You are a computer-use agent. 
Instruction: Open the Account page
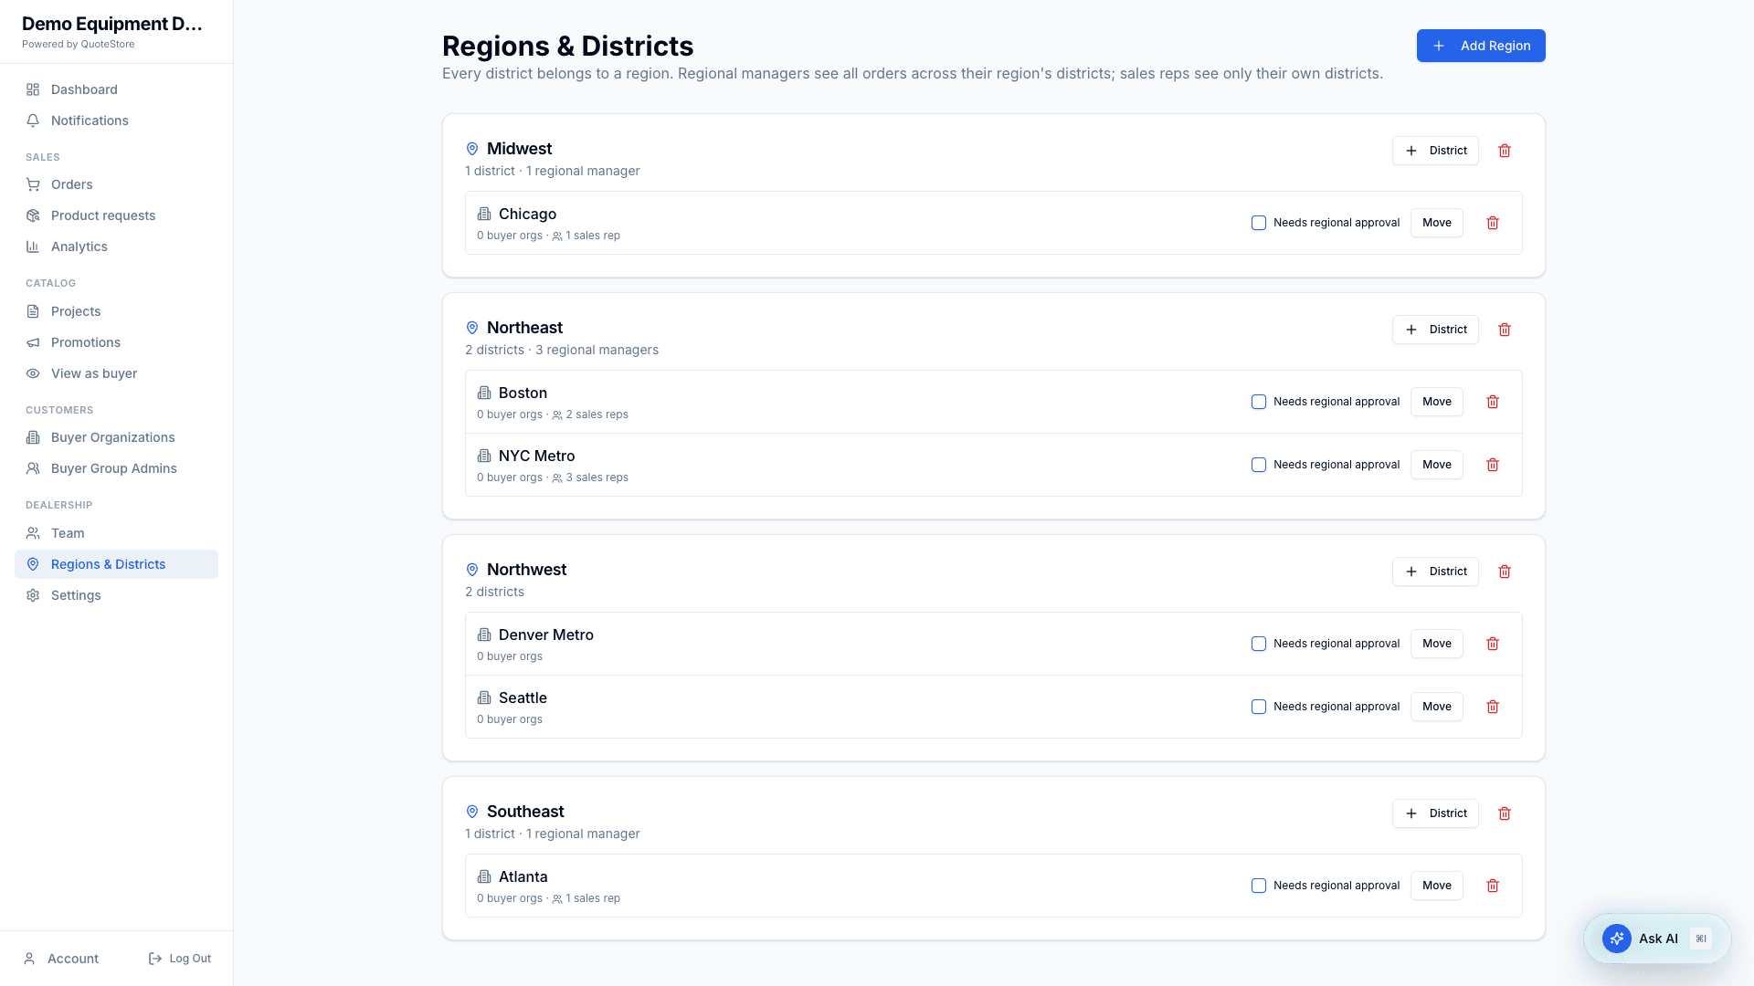tap(61, 959)
